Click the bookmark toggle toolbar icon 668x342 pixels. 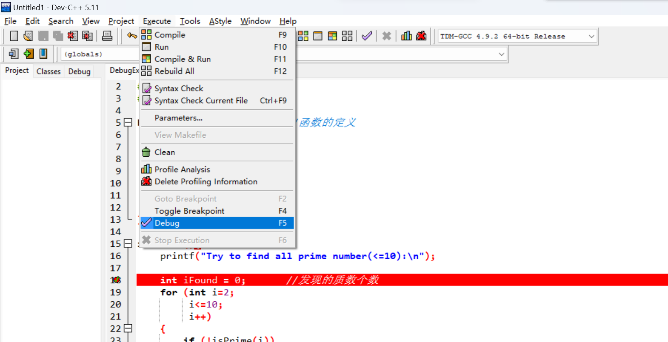tap(43, 54)
